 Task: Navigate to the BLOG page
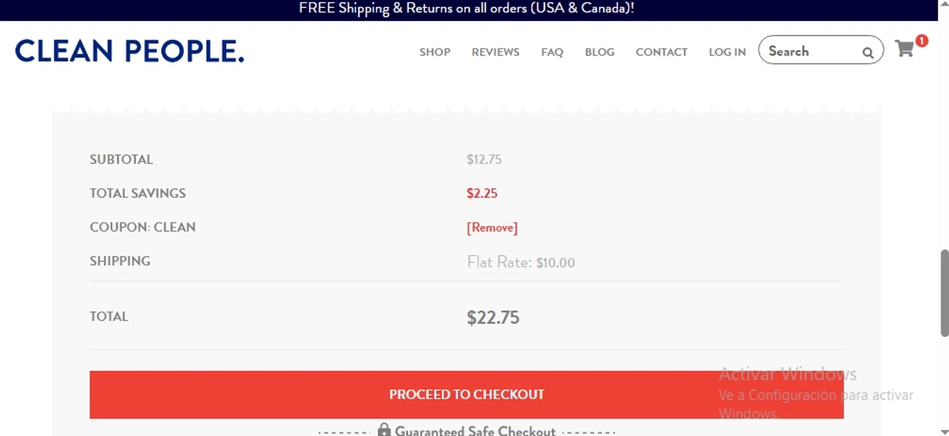pos(599,52)
